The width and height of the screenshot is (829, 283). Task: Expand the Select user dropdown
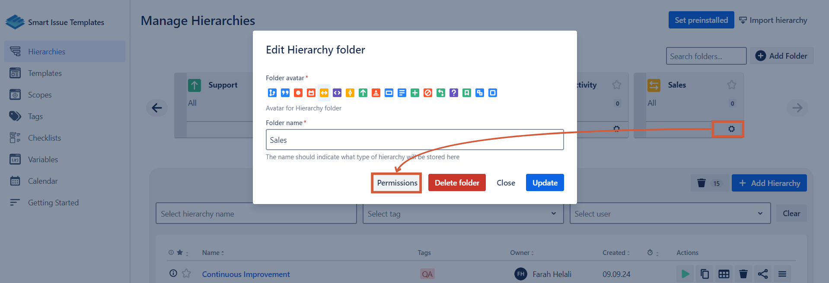pos(670,214)
